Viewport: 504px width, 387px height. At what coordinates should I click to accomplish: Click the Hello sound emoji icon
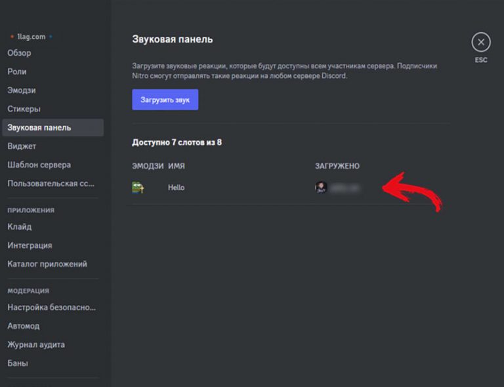coord(138,188)
